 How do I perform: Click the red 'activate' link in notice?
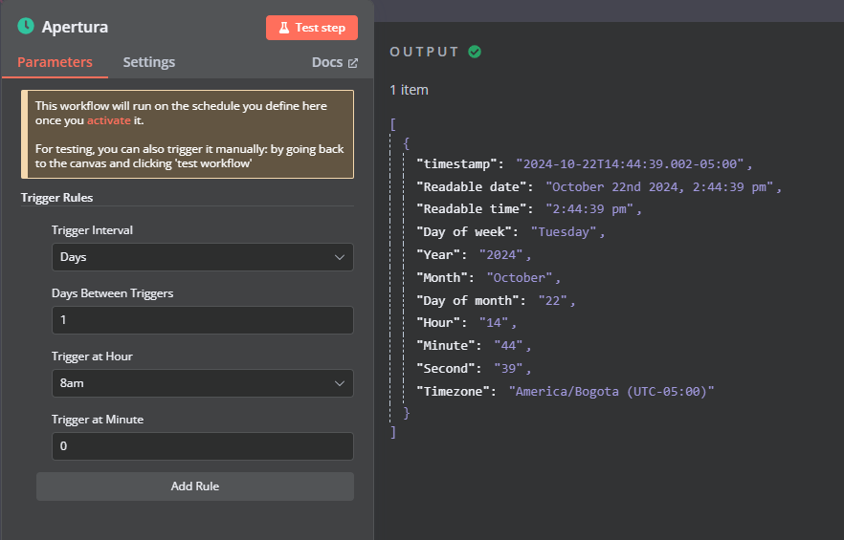click(108, 121)
